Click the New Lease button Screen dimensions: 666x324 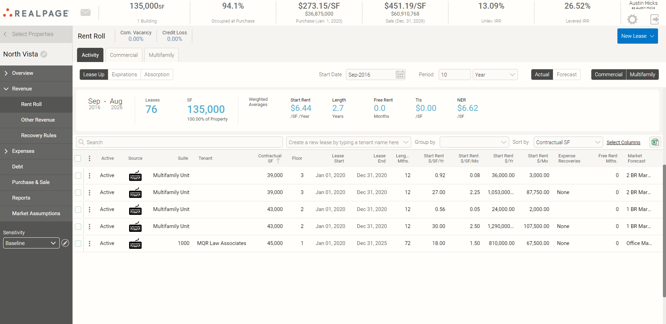pyautogui.click(x=634, y=36)
